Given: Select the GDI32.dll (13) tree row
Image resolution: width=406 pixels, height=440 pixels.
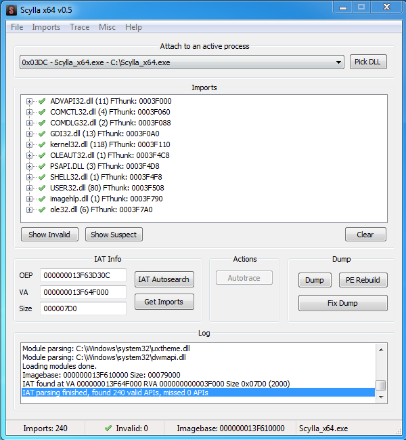Looking at the screenshot, I should pos(105,134).
